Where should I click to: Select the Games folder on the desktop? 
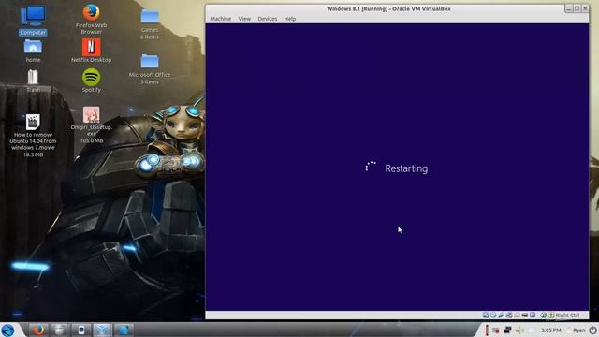[150, 24]
